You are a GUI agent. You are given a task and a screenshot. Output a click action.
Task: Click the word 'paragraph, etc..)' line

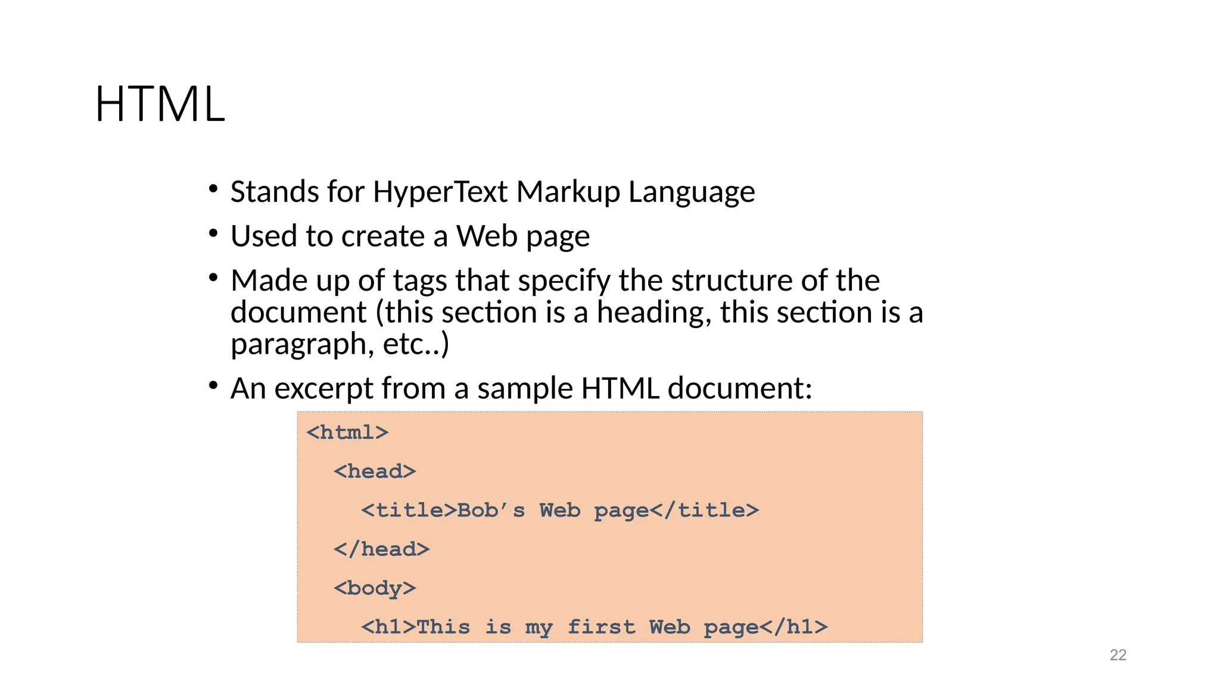point(340,344)
